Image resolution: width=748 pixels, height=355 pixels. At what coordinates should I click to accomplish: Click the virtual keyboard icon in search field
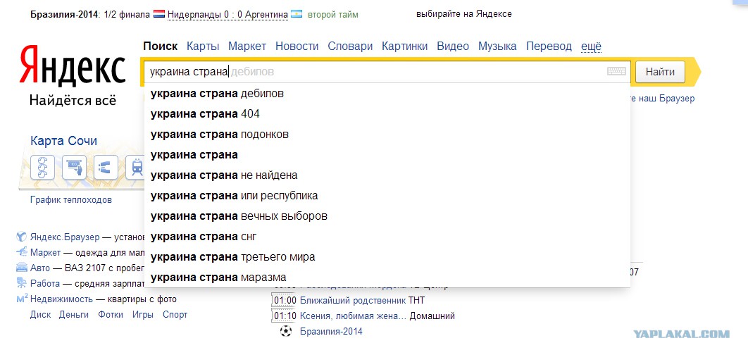click(616, 72)
